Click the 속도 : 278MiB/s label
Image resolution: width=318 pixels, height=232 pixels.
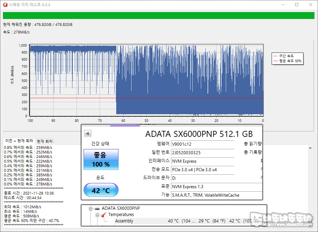(16, 32)
